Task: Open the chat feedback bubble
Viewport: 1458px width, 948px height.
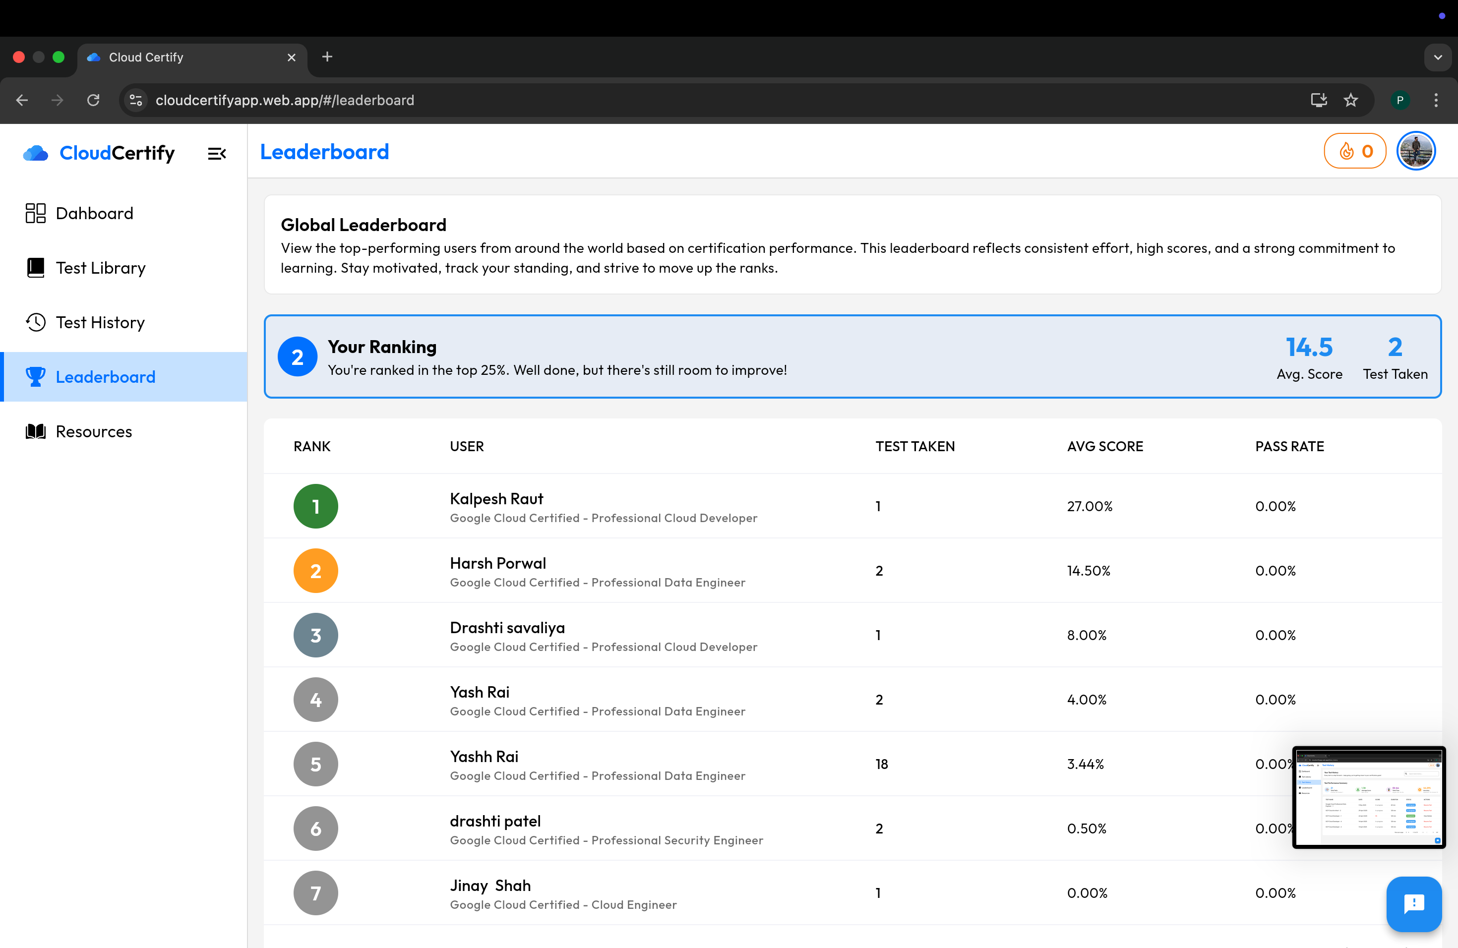Action: (x=1414, y=904)
